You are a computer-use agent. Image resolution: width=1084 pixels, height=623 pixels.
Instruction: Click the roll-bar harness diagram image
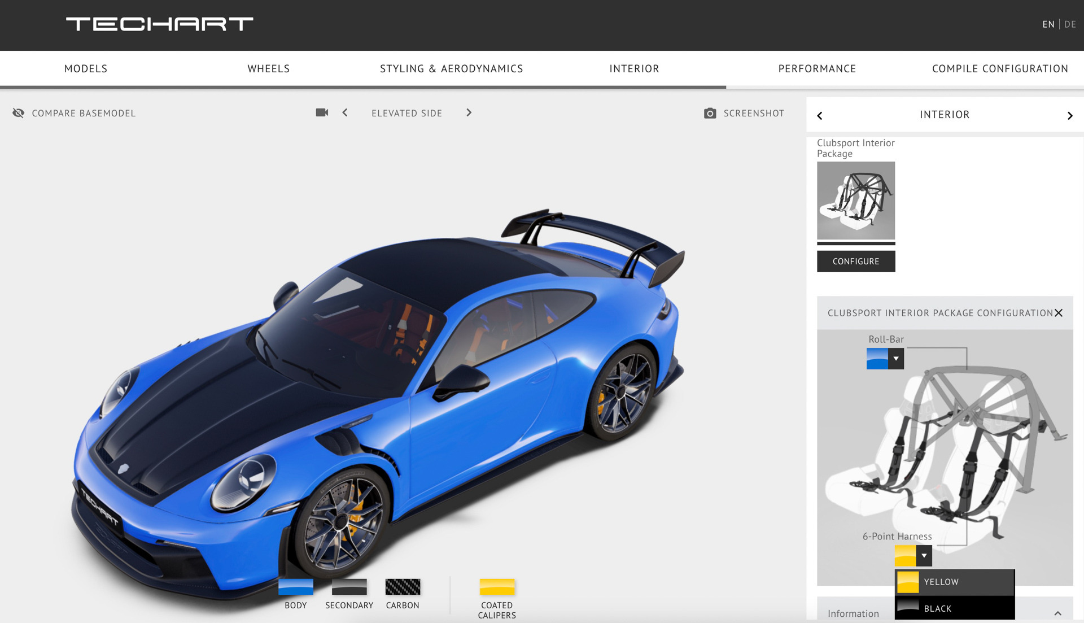tap(945, 458)
